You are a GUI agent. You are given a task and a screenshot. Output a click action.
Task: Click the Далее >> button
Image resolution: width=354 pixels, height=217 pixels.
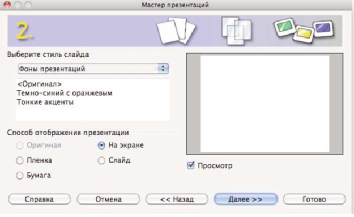pos(246,199)
